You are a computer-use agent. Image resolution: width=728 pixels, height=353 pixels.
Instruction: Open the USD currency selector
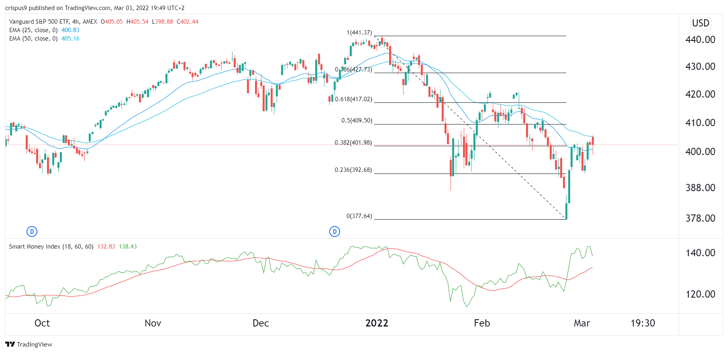click(x=700, y=23)
